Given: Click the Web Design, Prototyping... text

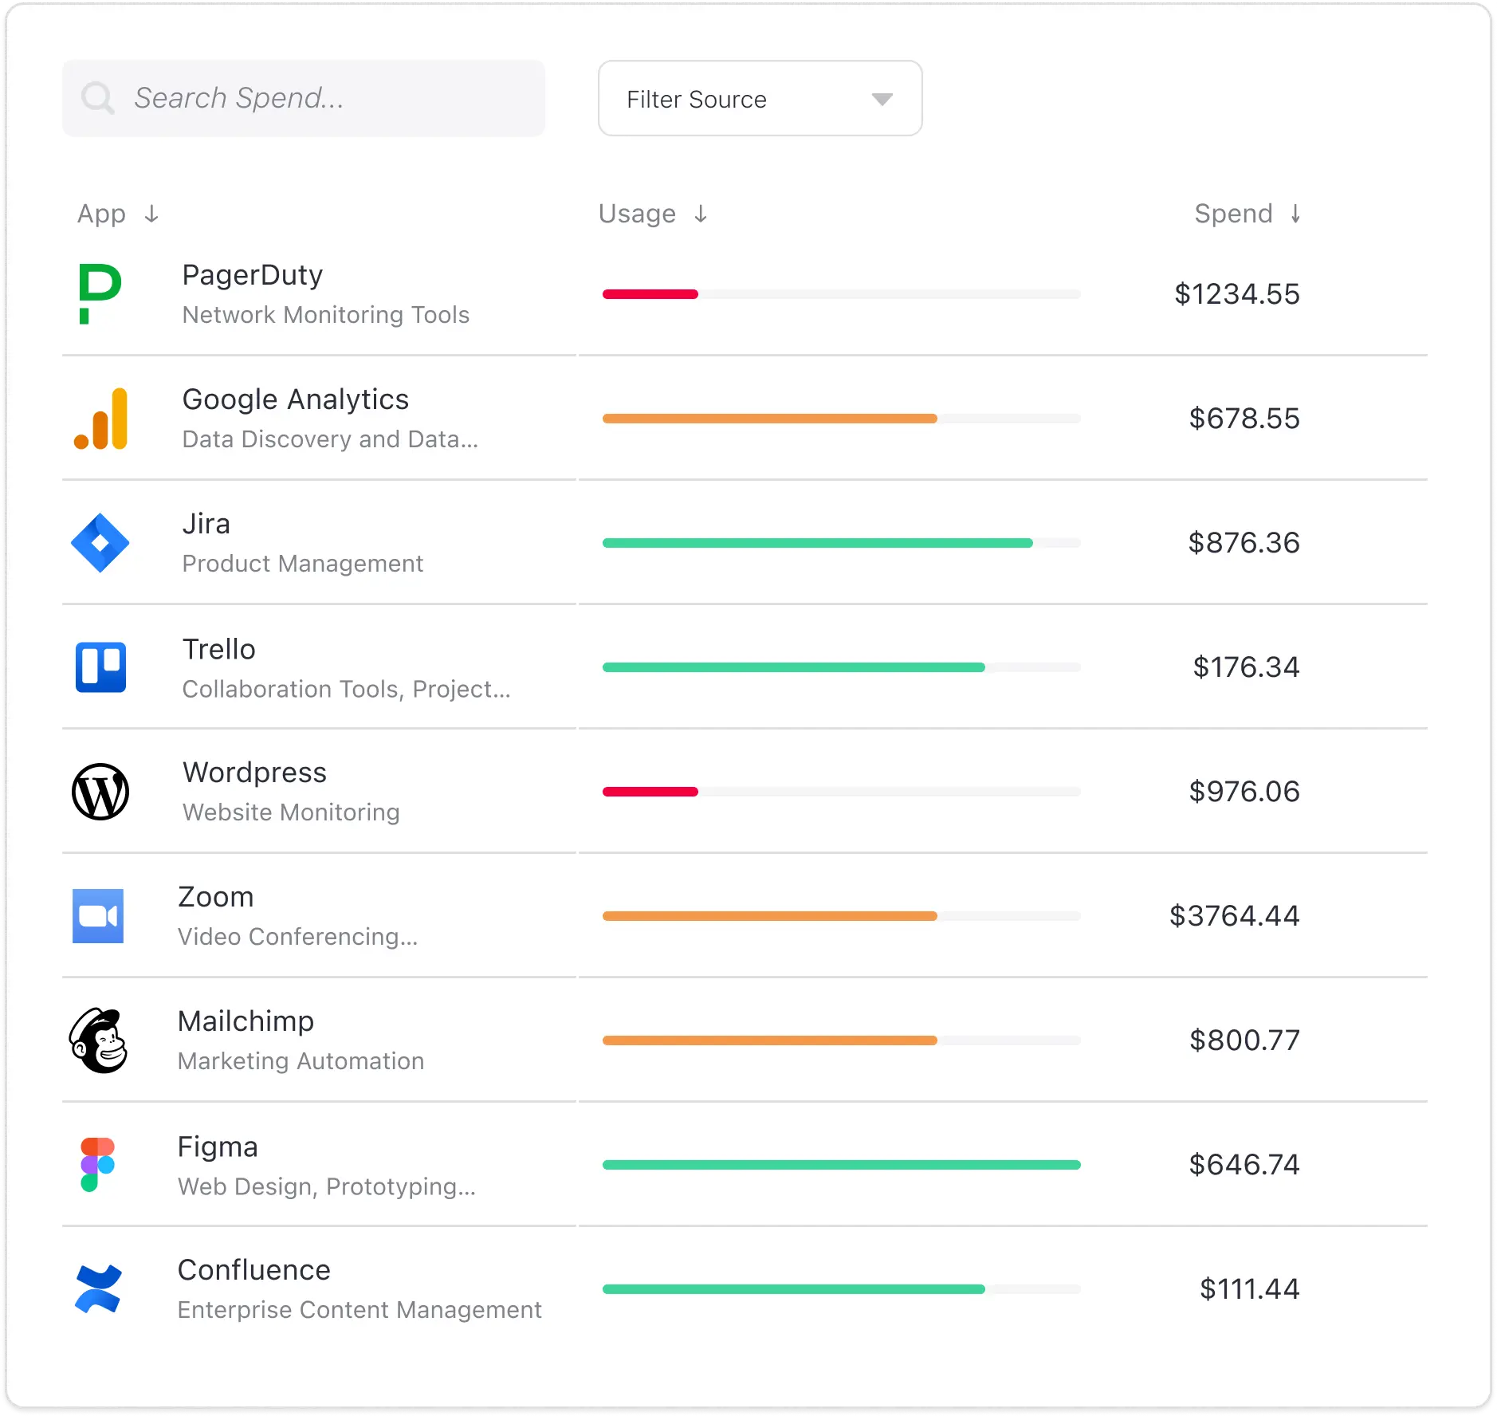Looking at the screenshot, I should (327, 1186).
